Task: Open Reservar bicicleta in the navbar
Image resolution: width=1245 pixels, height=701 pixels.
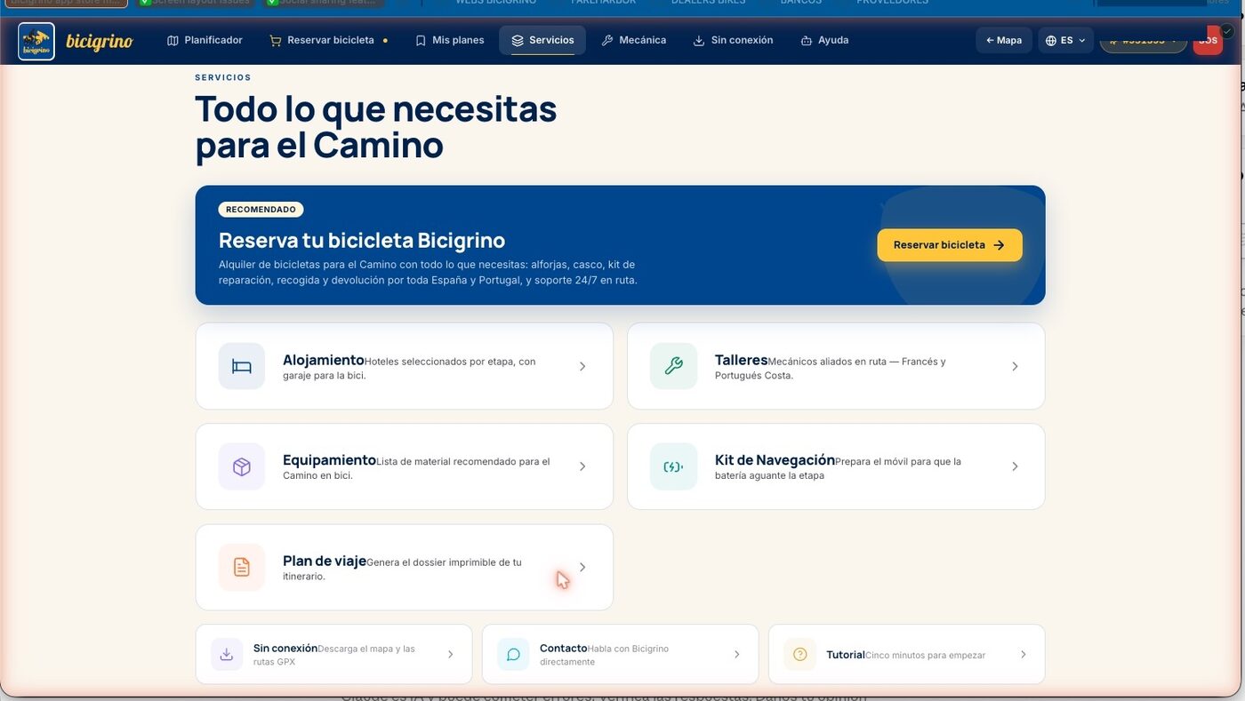Action: tap(328, 40)
